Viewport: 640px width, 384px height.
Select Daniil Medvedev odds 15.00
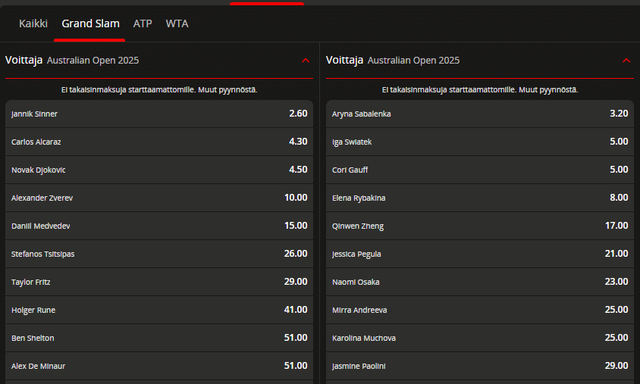tap(159, 226)
